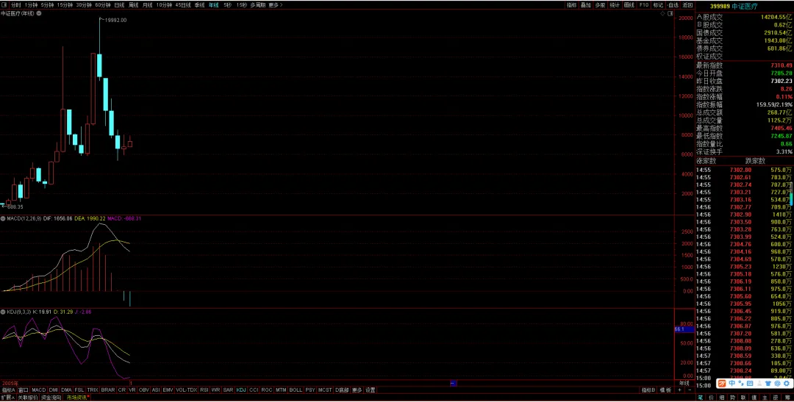Expand 更多 periods list in top bar

click(x=276, y=4)
